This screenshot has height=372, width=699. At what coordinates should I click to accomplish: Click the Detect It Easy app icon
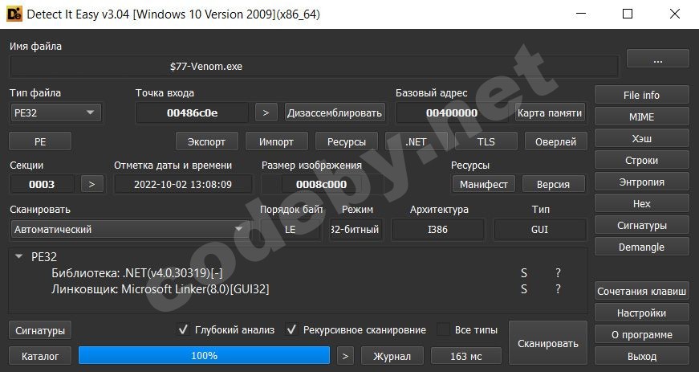point(14,14)
